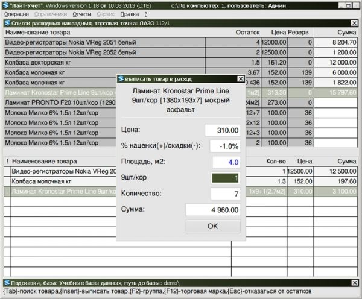Focus the Площадь, м2 field
Screen dimensions: 362x299
tap(224, 162)
